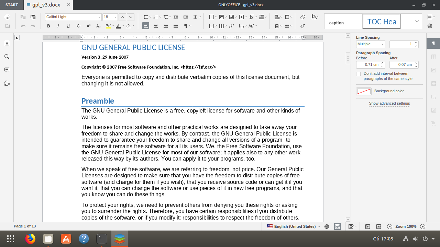Click Show advanced settings link
Image resolution: width=440 pixels, height=247 pixels.
389,103
